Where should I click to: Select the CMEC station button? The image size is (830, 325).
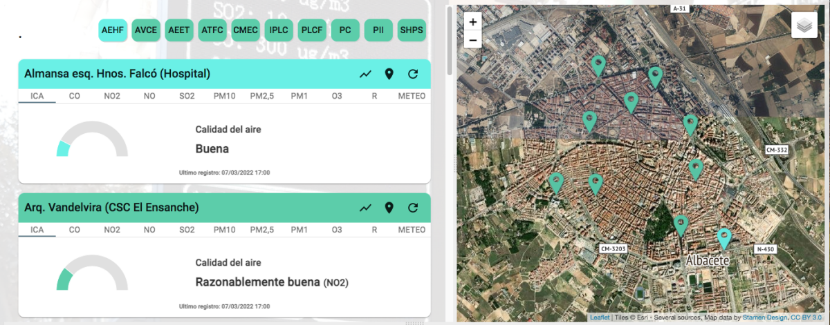click(246, 30)
